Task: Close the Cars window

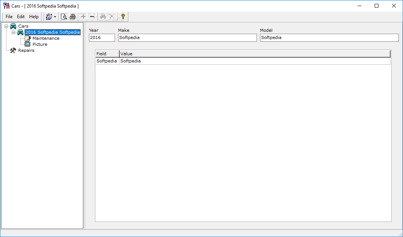Action: coord(394,6)
